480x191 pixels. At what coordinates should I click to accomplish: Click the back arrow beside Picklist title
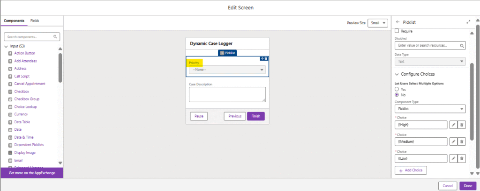(398, 22)
